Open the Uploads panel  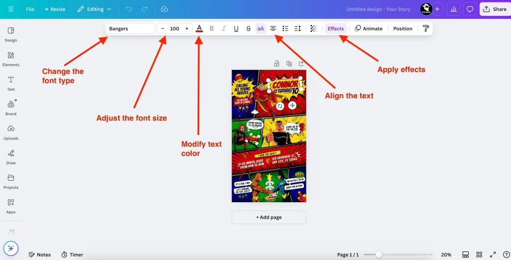pyautogui.click(x=11, y=132)
